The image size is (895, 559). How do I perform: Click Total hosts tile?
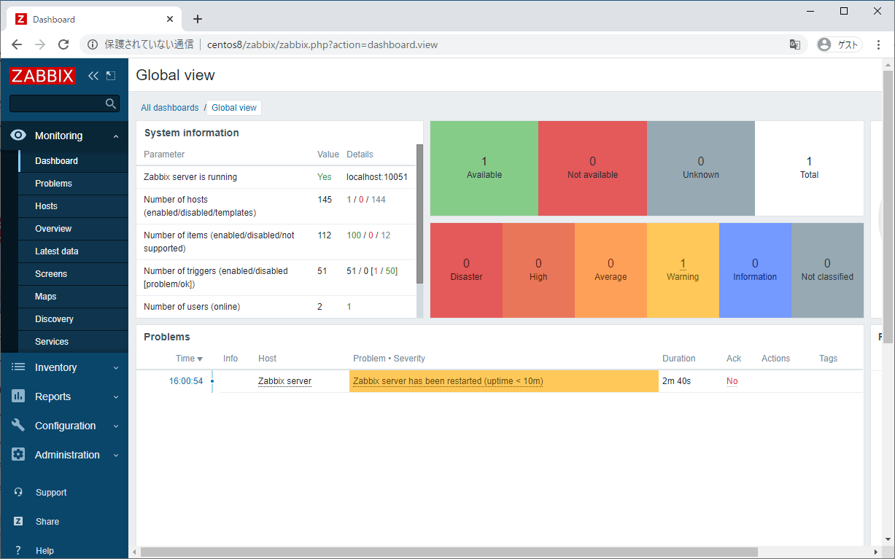point(809,168)
